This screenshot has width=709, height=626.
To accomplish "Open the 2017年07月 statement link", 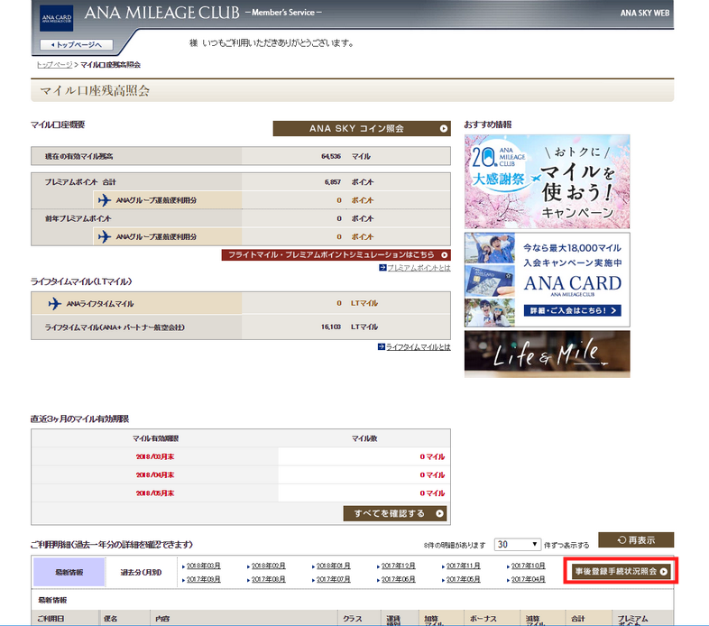I will (333, 579).
